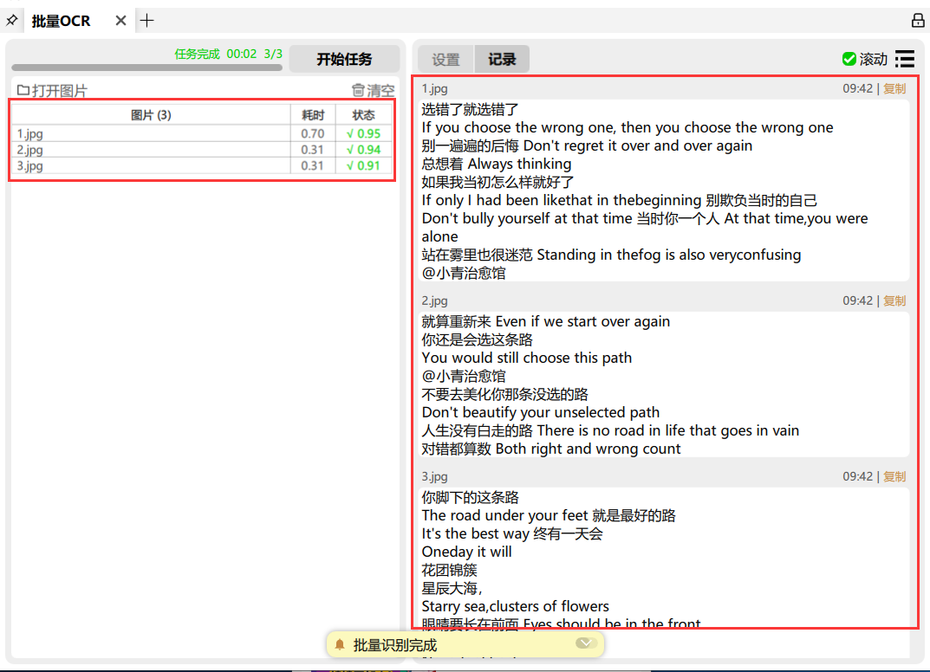Collapse the 批量识别完成 notification chevron
The image size is (930, 672).
585,643
